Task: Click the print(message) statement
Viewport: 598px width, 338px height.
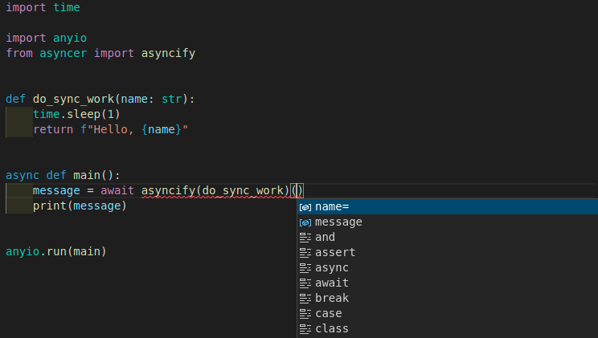Action: [80, 206]
